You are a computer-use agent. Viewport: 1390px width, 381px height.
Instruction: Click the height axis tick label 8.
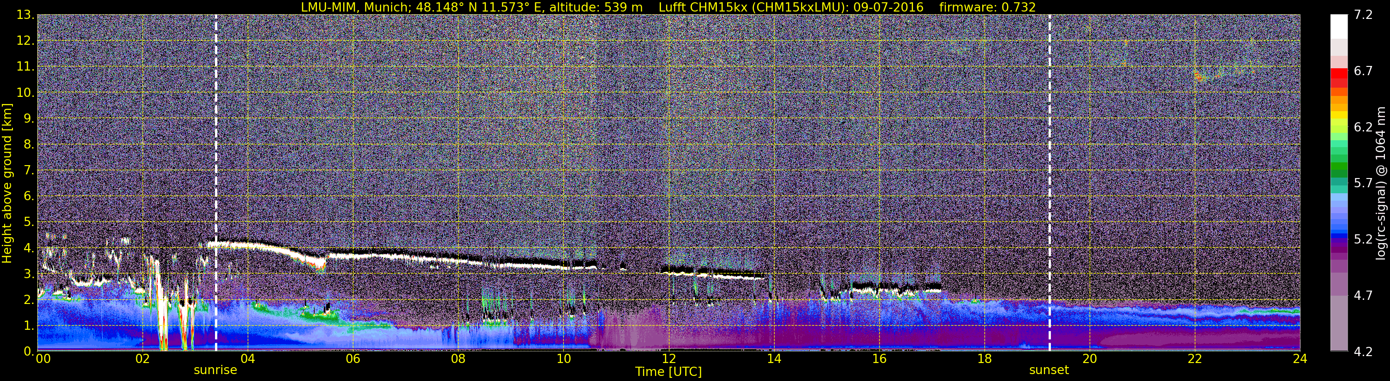point(28,144)
